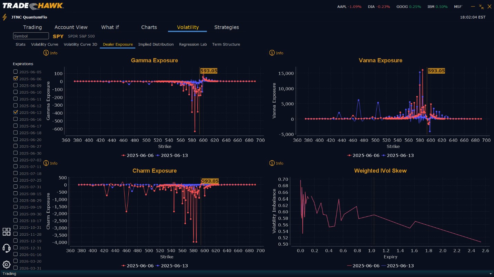Check the 2025-06-16 expiration box
Image resolution: width=494 pixels, height=277 pixels.
(x=16, y=119)
